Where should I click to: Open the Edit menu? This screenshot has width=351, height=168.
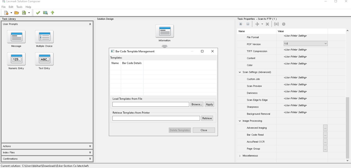tap(11, 7)
